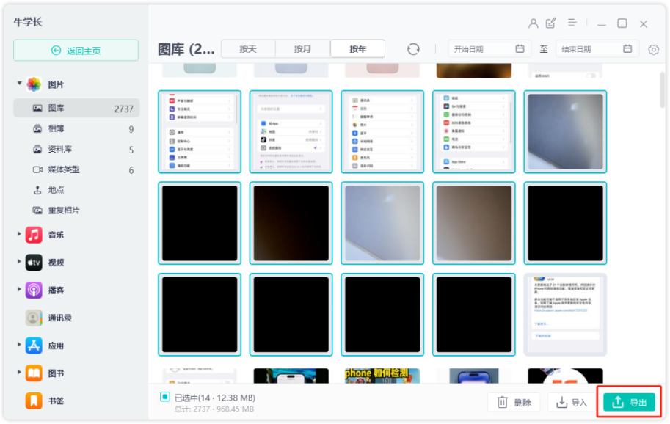Open the feedback edit icon

[551, 23]
